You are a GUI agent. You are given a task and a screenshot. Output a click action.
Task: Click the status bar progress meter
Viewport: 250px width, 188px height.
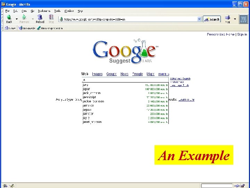pos(217,186)
